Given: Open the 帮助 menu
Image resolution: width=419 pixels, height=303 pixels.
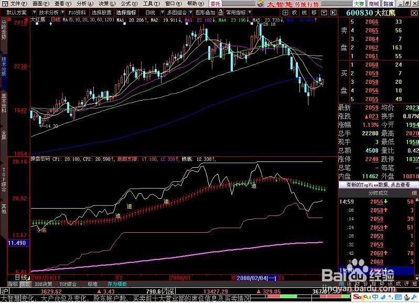Looking at the screenshot, I should [x=195, y=4].
